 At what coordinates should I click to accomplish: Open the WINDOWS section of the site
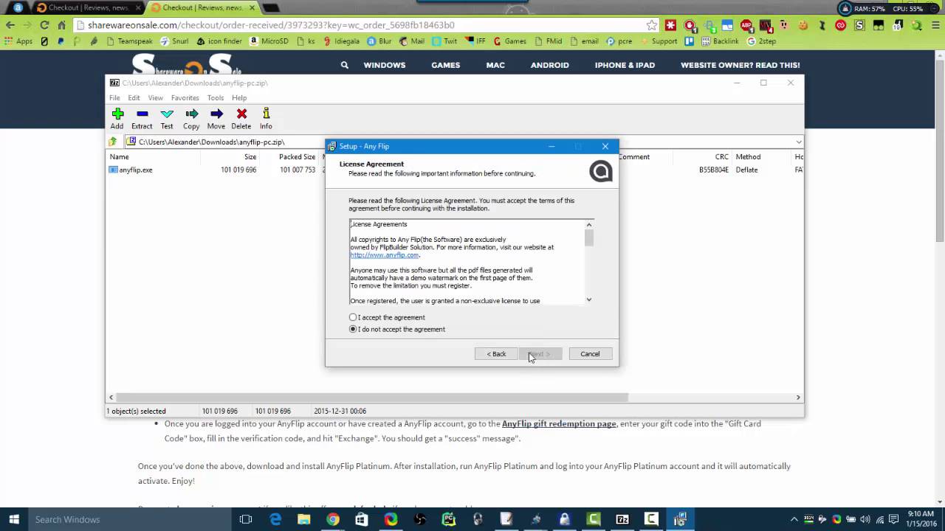pos(385,65)
